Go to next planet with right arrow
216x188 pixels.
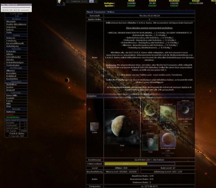pos(95,1)
